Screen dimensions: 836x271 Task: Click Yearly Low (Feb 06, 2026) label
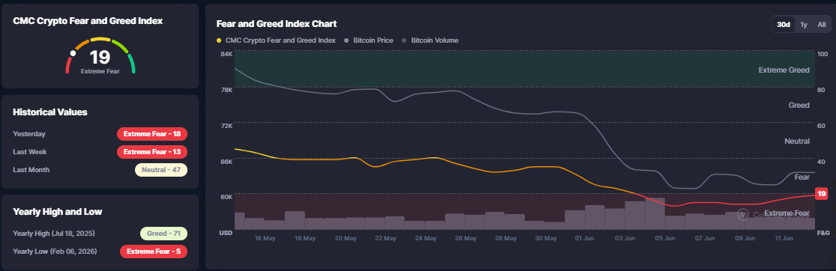55,252
